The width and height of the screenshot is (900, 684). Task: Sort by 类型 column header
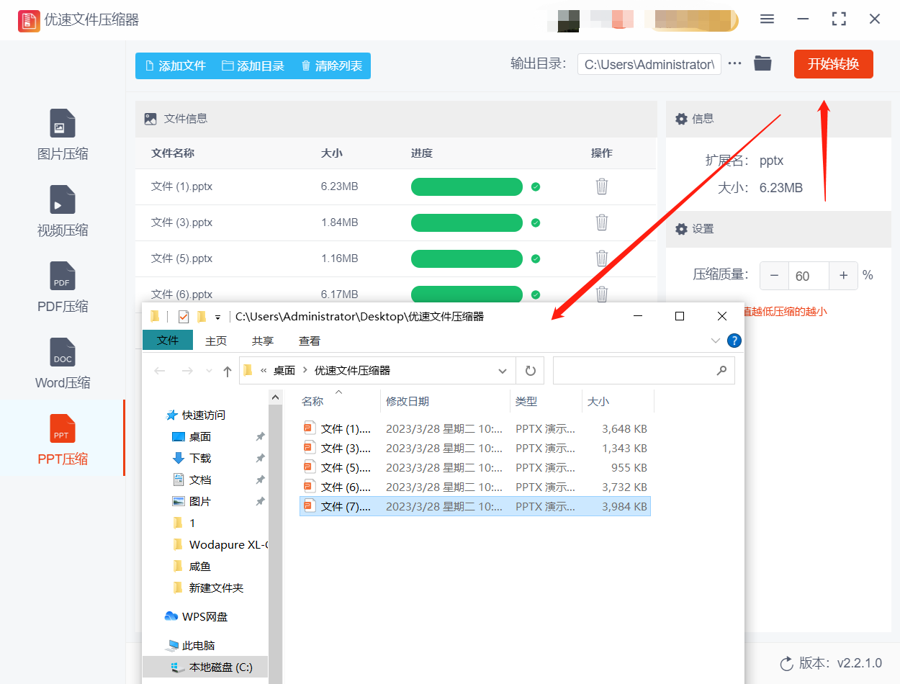tap(546, 401)
